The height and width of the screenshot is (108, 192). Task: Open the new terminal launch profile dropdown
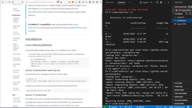tap(154, 2)
